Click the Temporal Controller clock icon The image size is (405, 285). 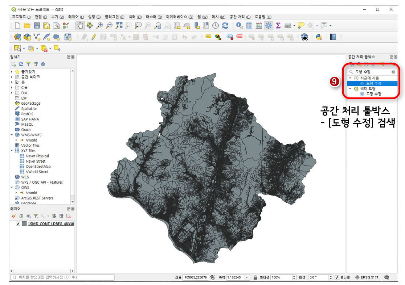pyautogui.click(x=216, y=25)
